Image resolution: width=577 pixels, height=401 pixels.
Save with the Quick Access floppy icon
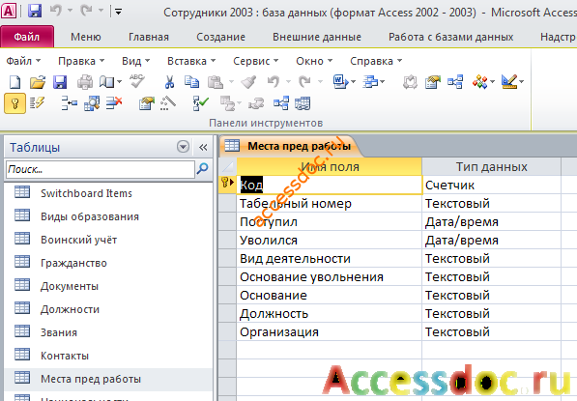coord(35,11)
